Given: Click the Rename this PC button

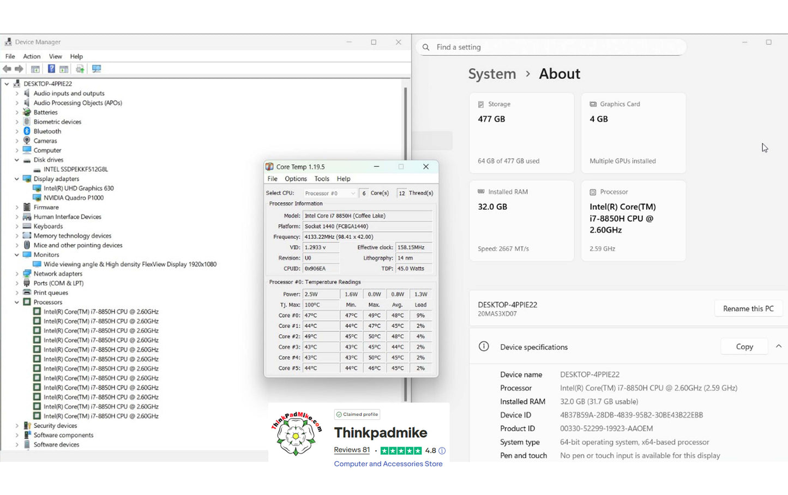Looking at the screenshot, I should (x=748, y=309).
